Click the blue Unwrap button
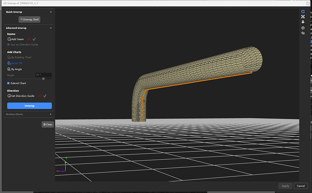This screenshot has width=312, height=193. pos(29,106)
